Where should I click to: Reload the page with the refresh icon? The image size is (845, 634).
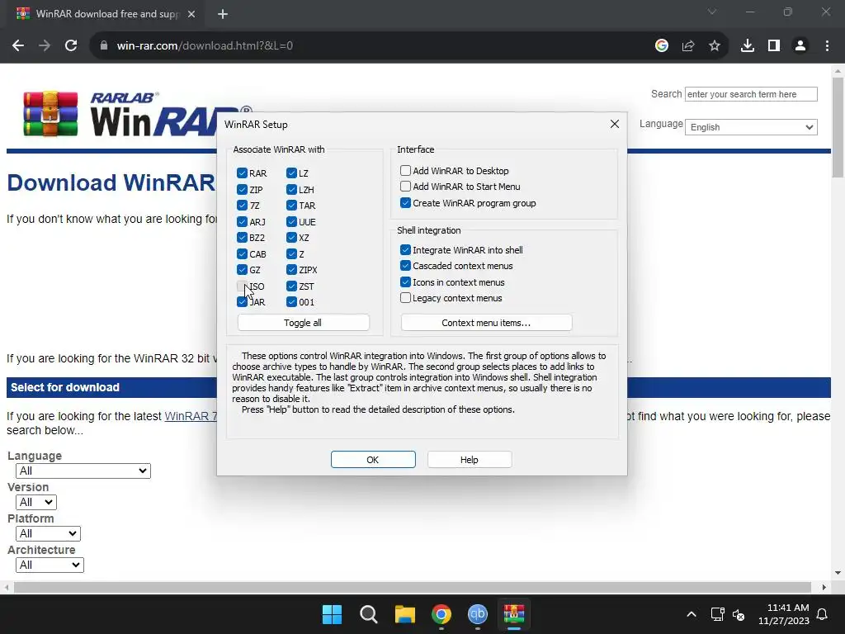coord(71,46)
